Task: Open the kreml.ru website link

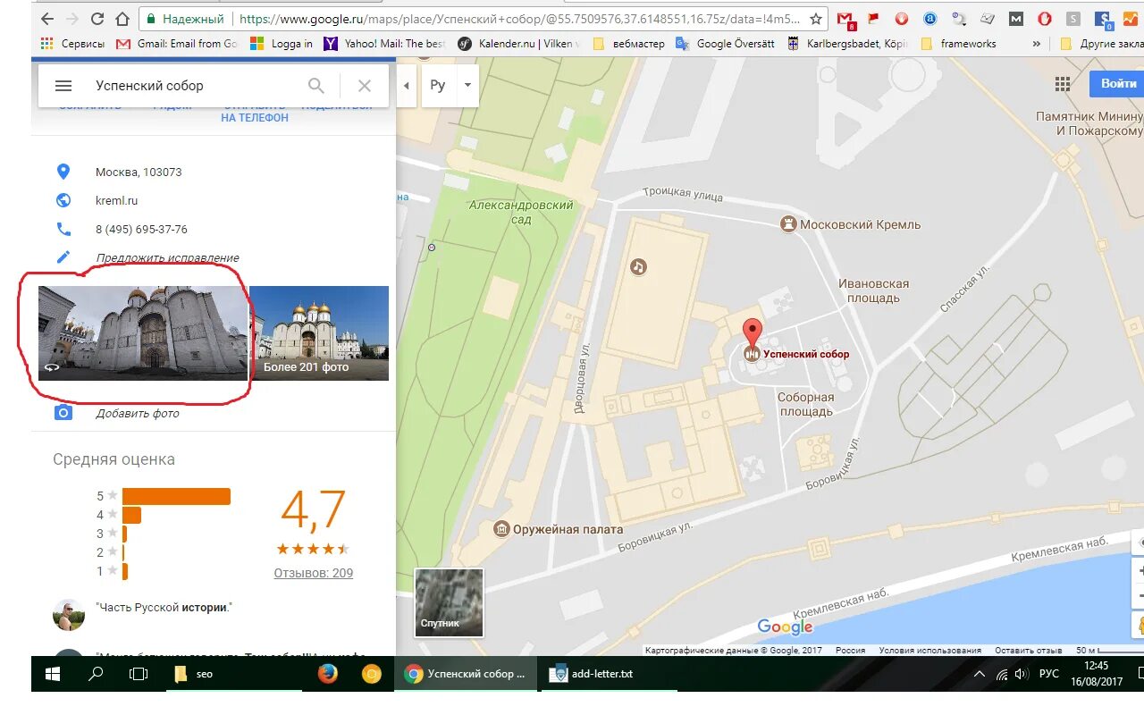Action: coord(117,200)
